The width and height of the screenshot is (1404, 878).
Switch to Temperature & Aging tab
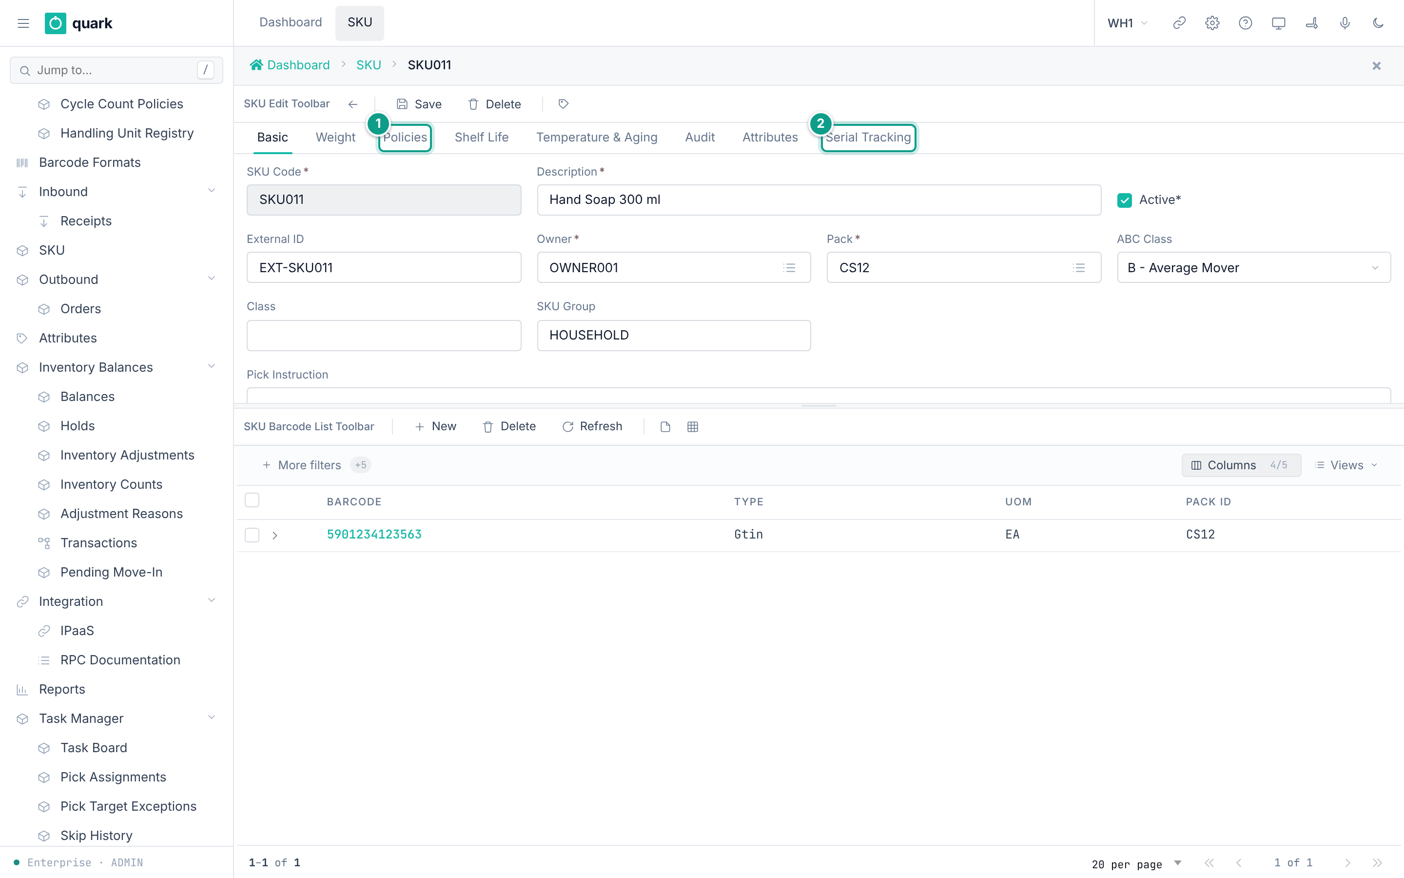coord(596,138)
